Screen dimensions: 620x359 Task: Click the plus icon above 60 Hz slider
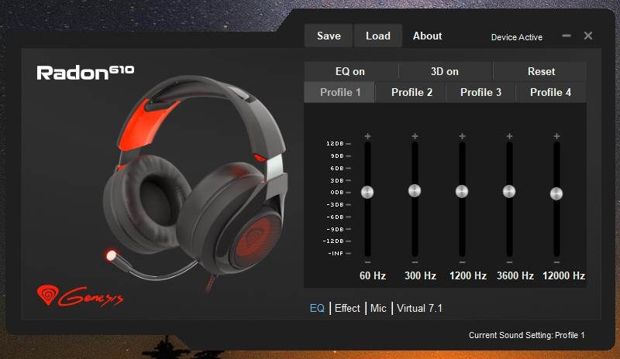[x=367, y=136]
